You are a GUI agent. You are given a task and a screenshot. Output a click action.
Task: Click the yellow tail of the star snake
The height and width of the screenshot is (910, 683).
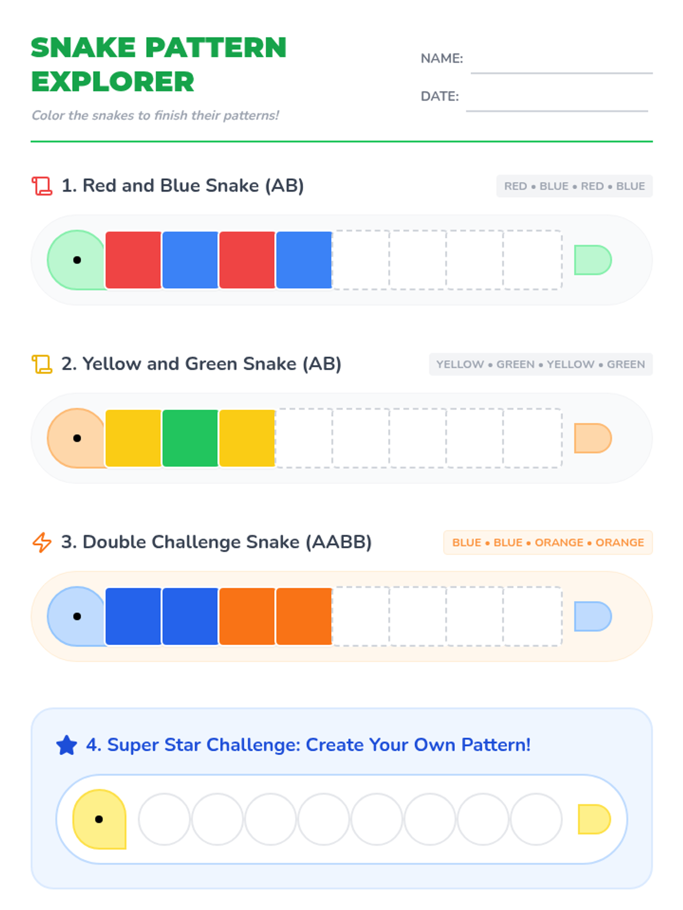(x=593, y=819)
